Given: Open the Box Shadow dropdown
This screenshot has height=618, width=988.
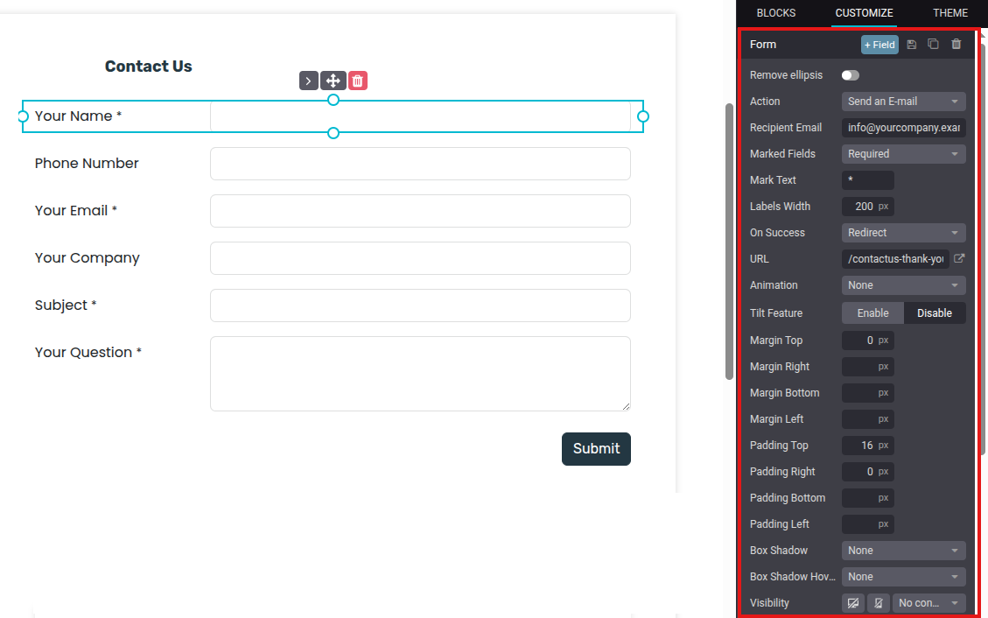Looking at the screenshot, I should coord(903,551).
